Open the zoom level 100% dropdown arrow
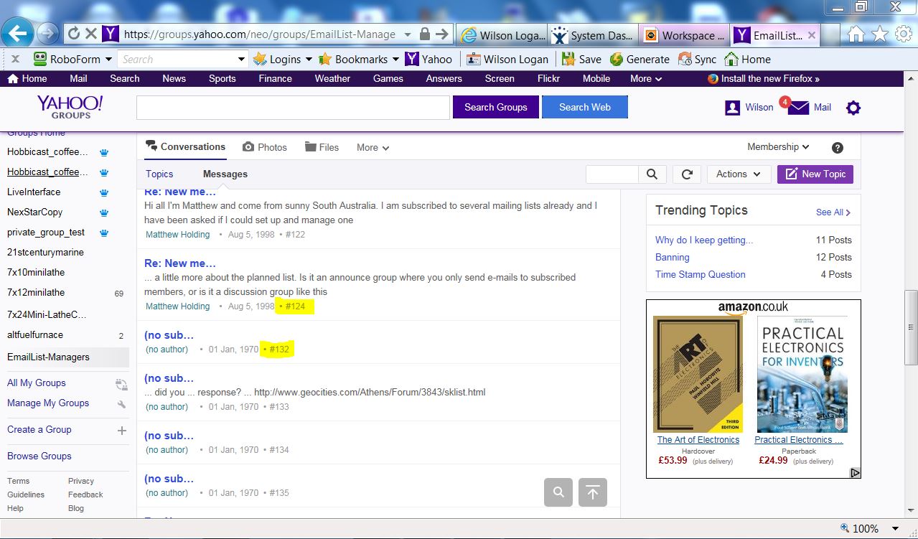 [894, 529]
